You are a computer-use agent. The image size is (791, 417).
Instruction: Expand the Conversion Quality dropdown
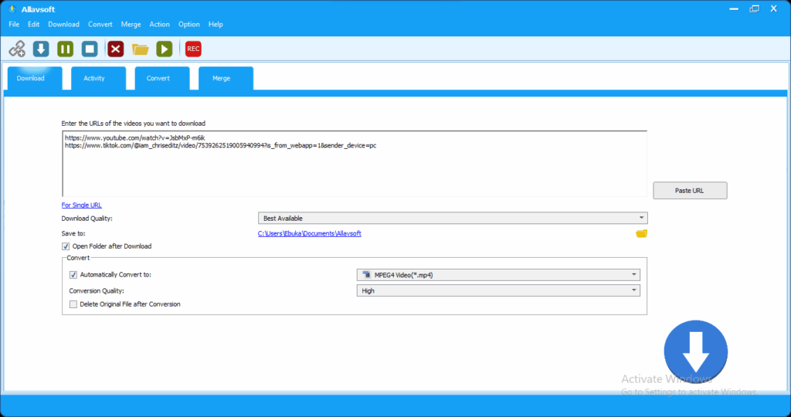[x=497, y=291]
